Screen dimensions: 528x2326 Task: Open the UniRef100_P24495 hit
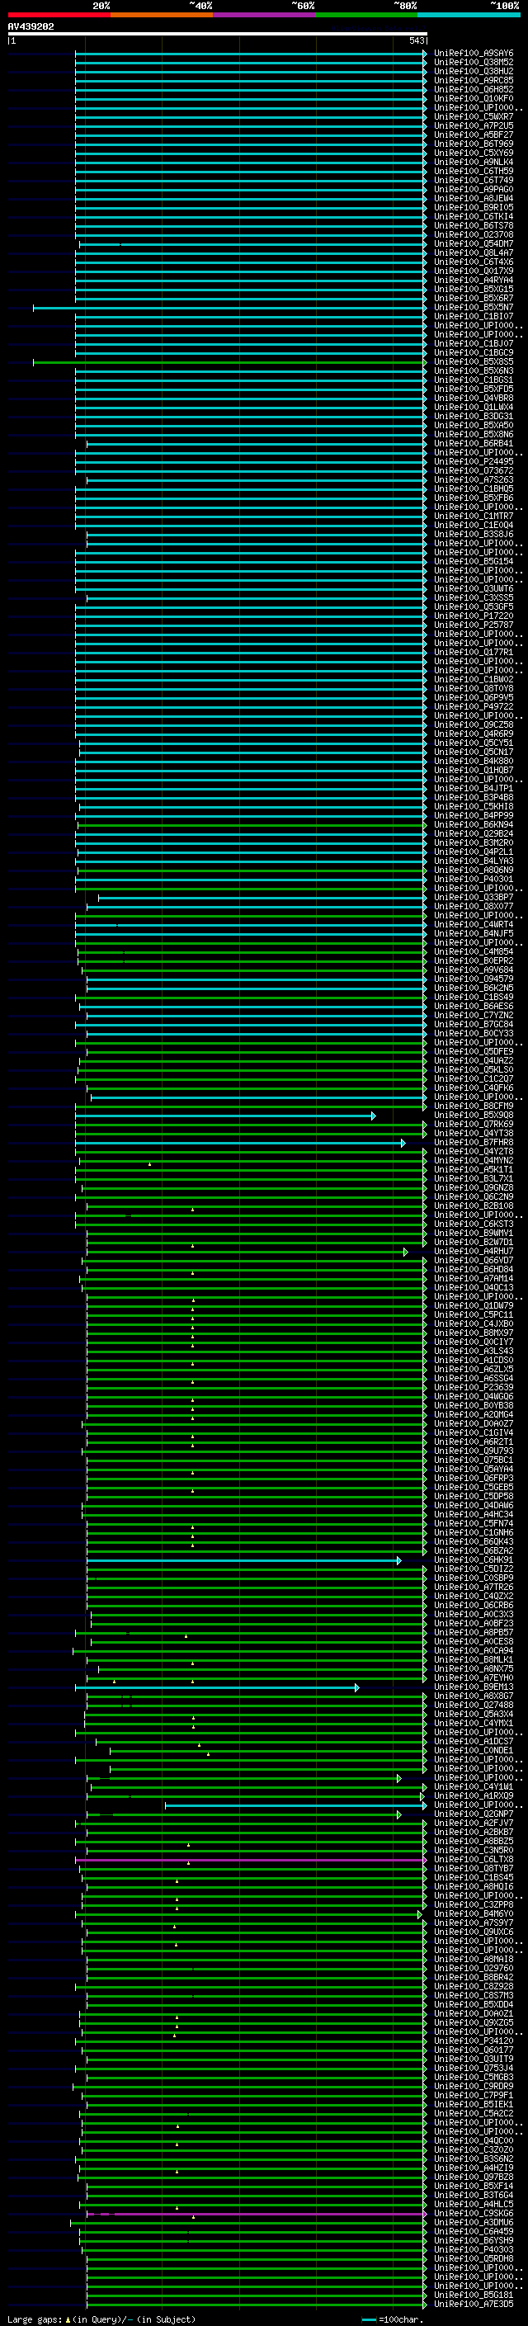point(474,461)
